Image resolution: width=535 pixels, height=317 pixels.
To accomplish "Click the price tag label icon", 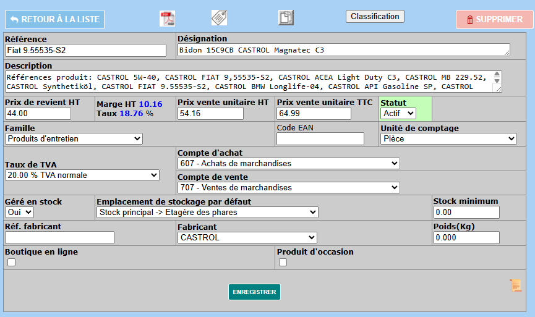I will [x=220, y=18].
